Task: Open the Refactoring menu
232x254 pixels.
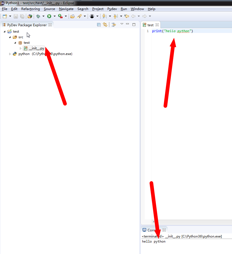Action: pos(30,9)
